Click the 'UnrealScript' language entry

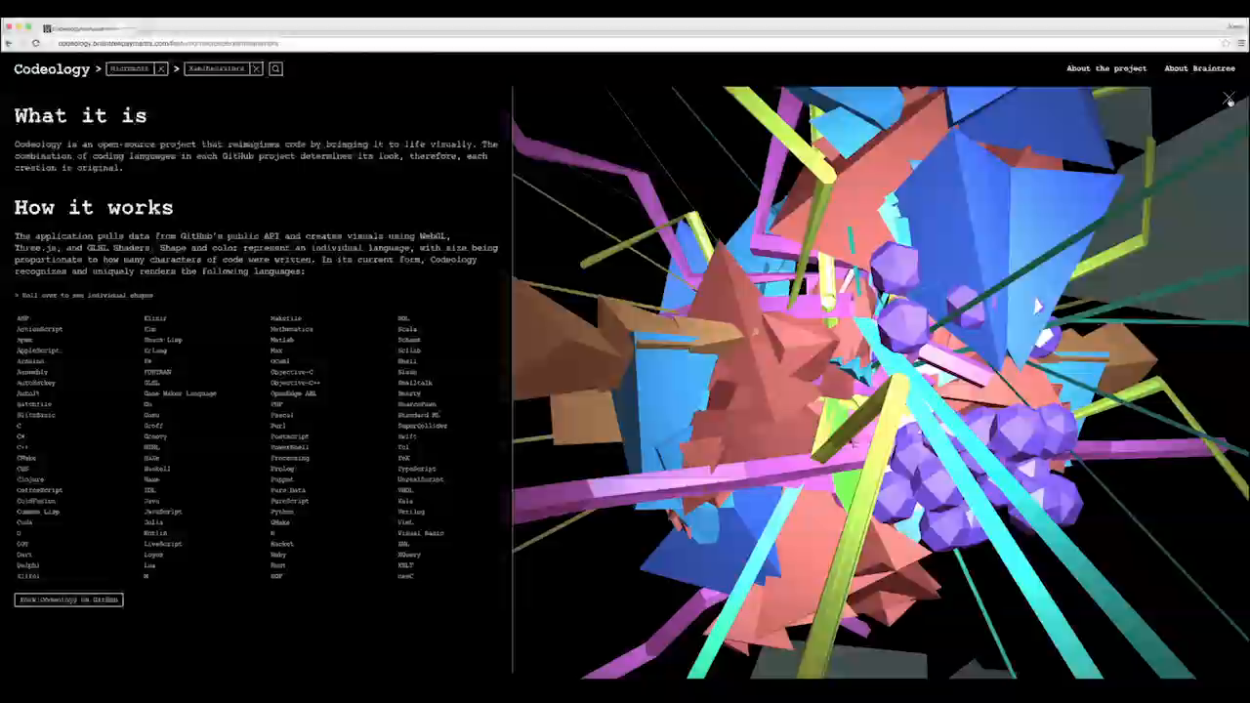pyautogui.click(x=421, y=479)
